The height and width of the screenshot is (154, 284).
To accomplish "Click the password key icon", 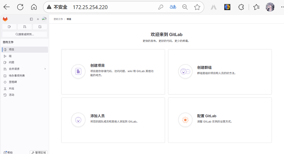I will tap(161, 7).
